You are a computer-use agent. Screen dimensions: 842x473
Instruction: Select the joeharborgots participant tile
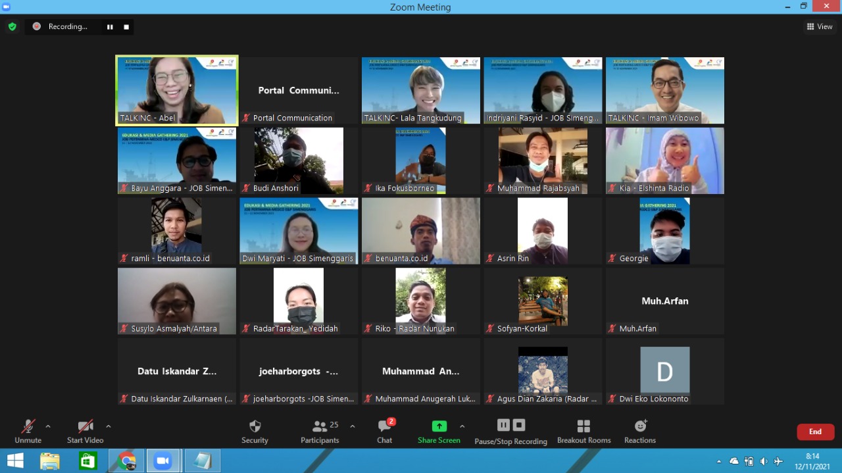pos(299,371)
